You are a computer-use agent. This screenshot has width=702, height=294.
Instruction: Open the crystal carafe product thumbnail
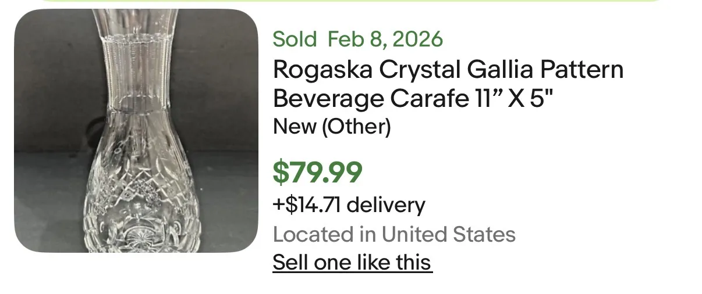point(136,131)
